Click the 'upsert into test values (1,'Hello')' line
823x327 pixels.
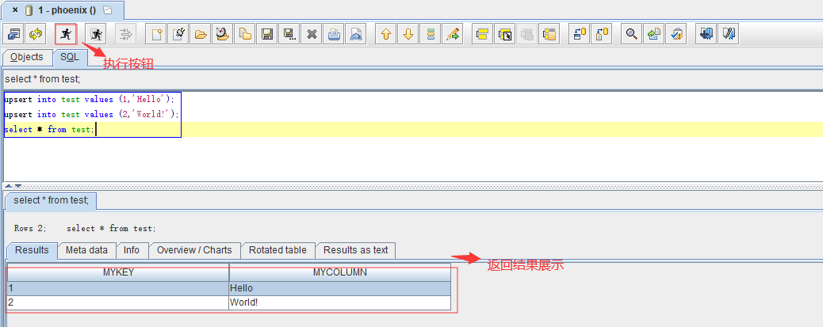[x=90, y=99]
